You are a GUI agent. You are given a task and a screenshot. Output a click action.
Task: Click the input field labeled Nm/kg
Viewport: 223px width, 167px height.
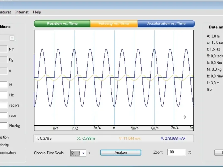pyautogui.click(x=3, y=126)
